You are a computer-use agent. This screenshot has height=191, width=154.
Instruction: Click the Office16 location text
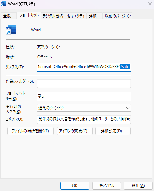tap(45, 57)
